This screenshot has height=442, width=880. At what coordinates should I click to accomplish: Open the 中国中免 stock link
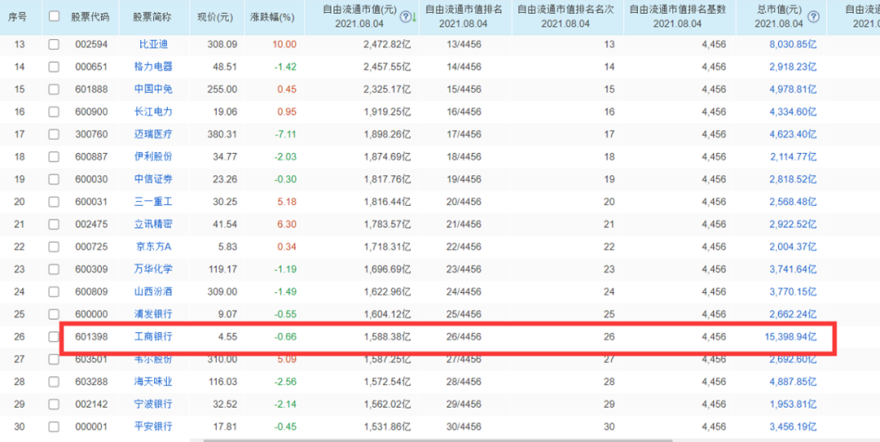point(153,90)
